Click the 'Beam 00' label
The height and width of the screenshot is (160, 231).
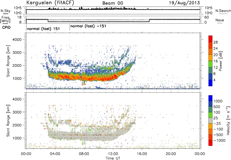click(x=113, y=3)
